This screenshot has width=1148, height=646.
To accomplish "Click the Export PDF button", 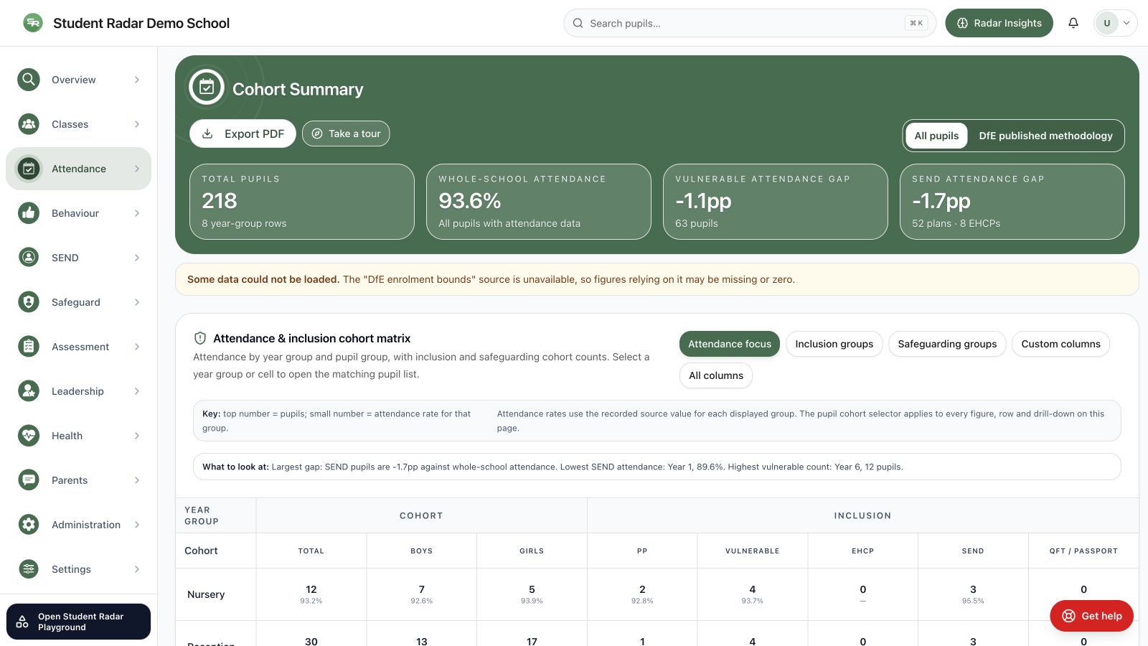I will click(x=243, y=134).
